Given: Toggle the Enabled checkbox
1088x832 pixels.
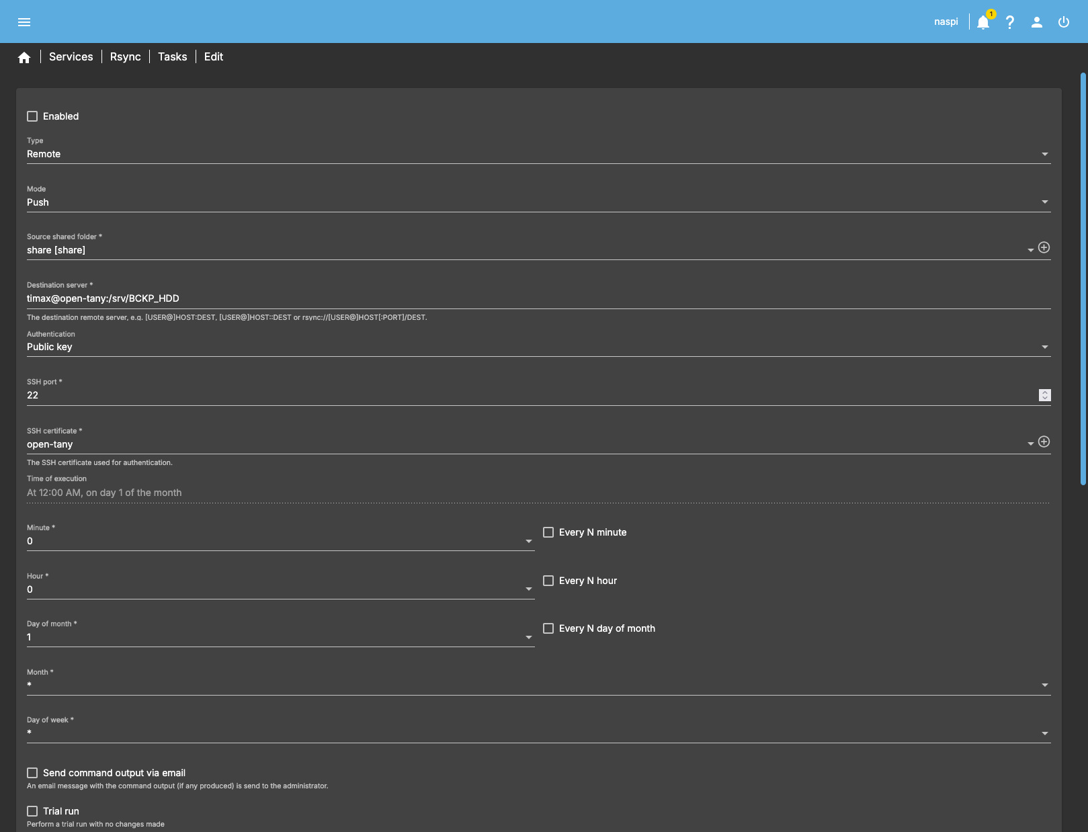Looking at the screenshot, I should [x=32, y=116].
